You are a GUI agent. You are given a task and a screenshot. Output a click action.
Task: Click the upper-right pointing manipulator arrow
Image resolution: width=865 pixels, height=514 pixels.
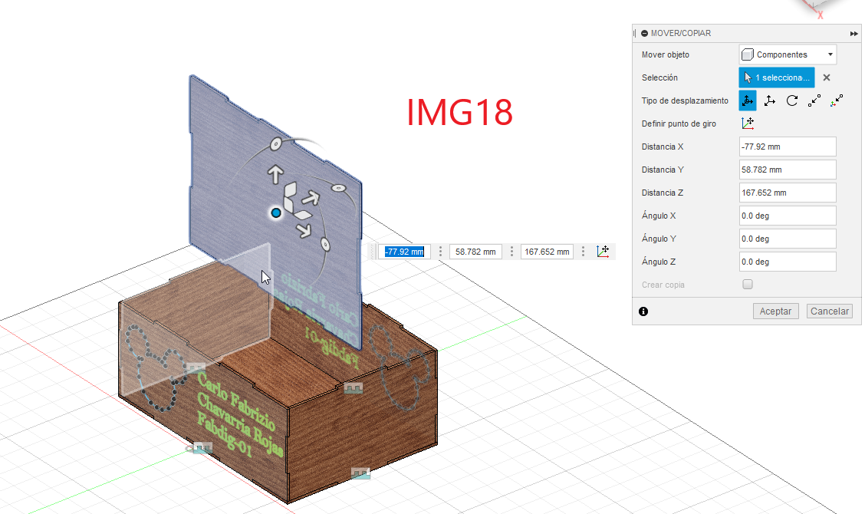click(x=311, y=197)
